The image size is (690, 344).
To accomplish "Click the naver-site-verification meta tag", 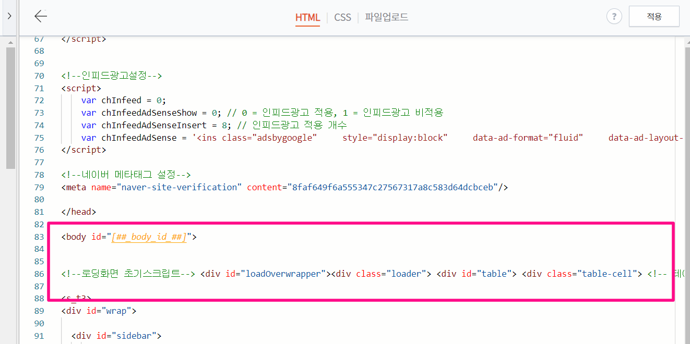I will (x=284, y=187).
